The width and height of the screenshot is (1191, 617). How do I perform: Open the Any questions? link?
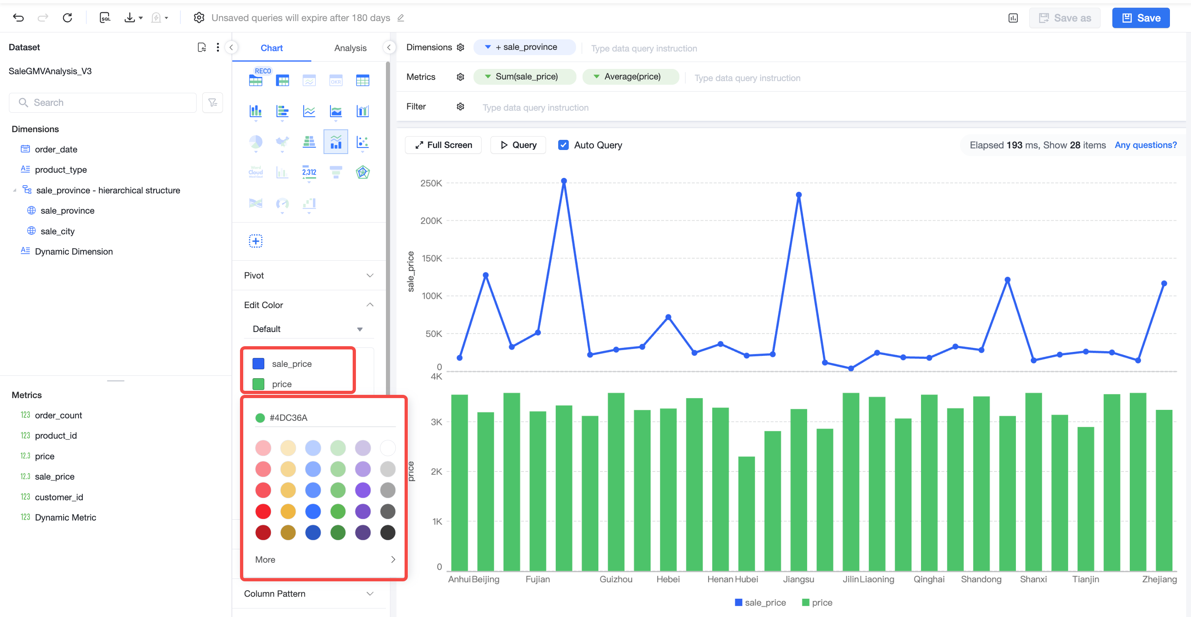point(1145,145)
